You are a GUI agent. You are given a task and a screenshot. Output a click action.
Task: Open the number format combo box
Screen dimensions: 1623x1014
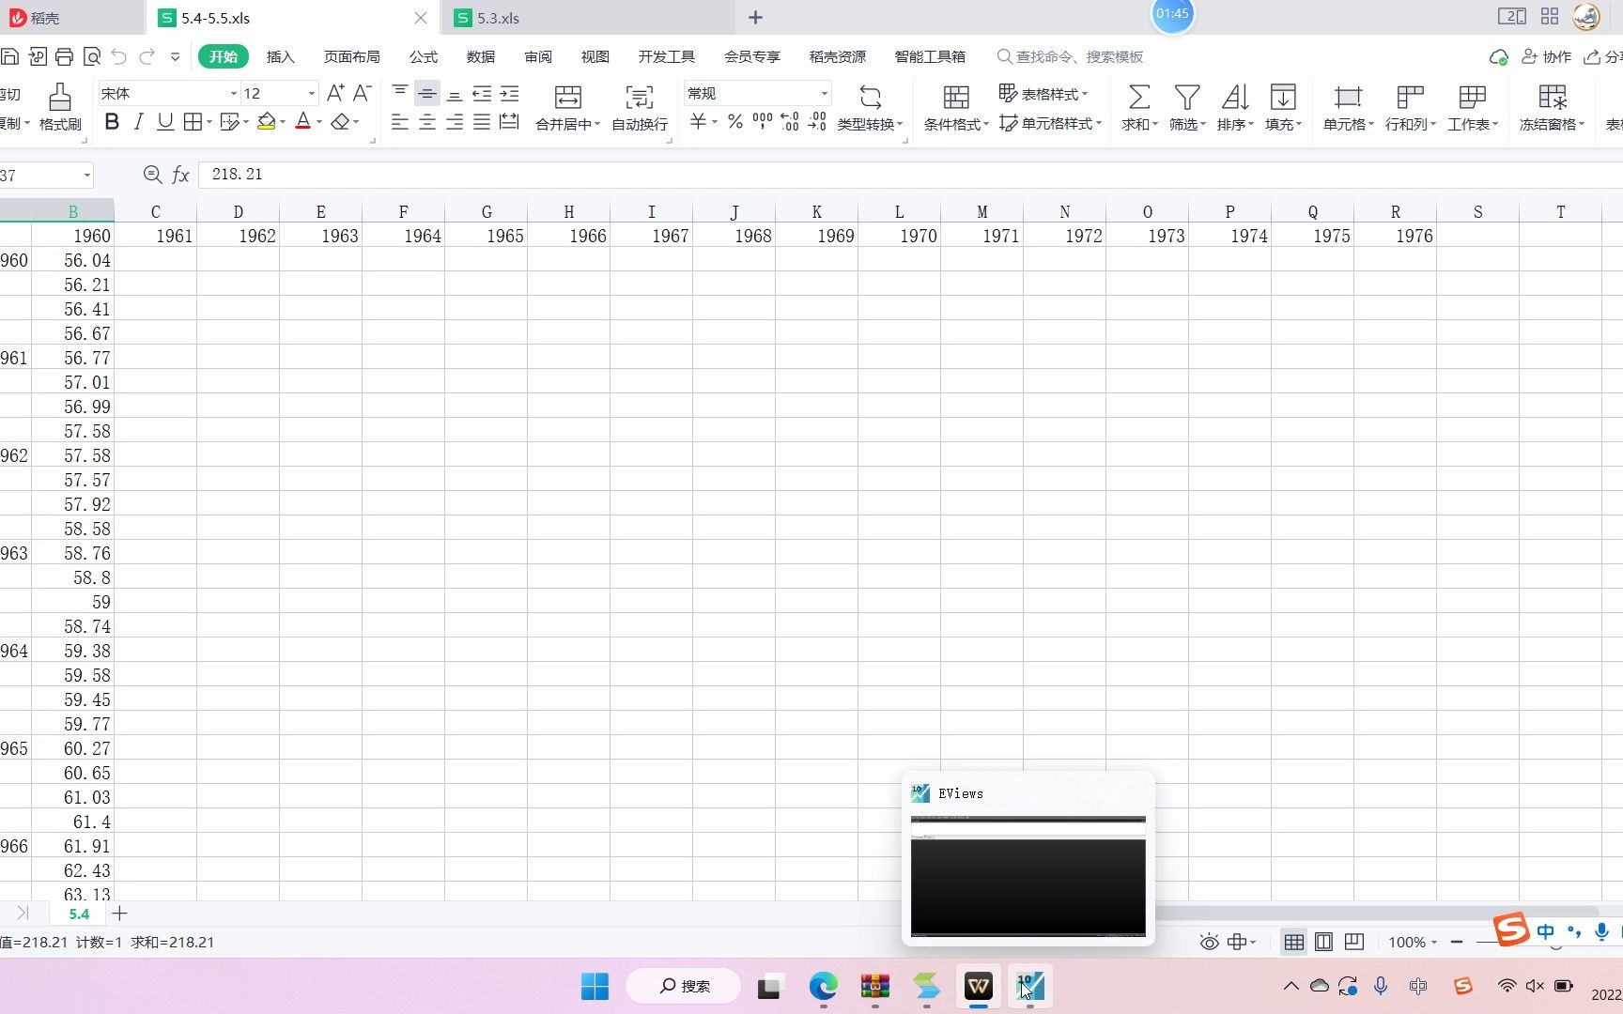757,93
